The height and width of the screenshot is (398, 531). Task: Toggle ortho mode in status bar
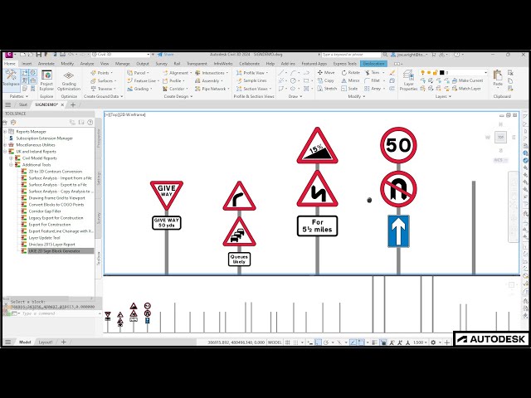point(318,342)
